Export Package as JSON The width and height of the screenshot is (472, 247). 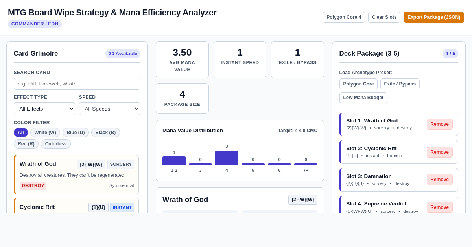(x=434, y=17)
